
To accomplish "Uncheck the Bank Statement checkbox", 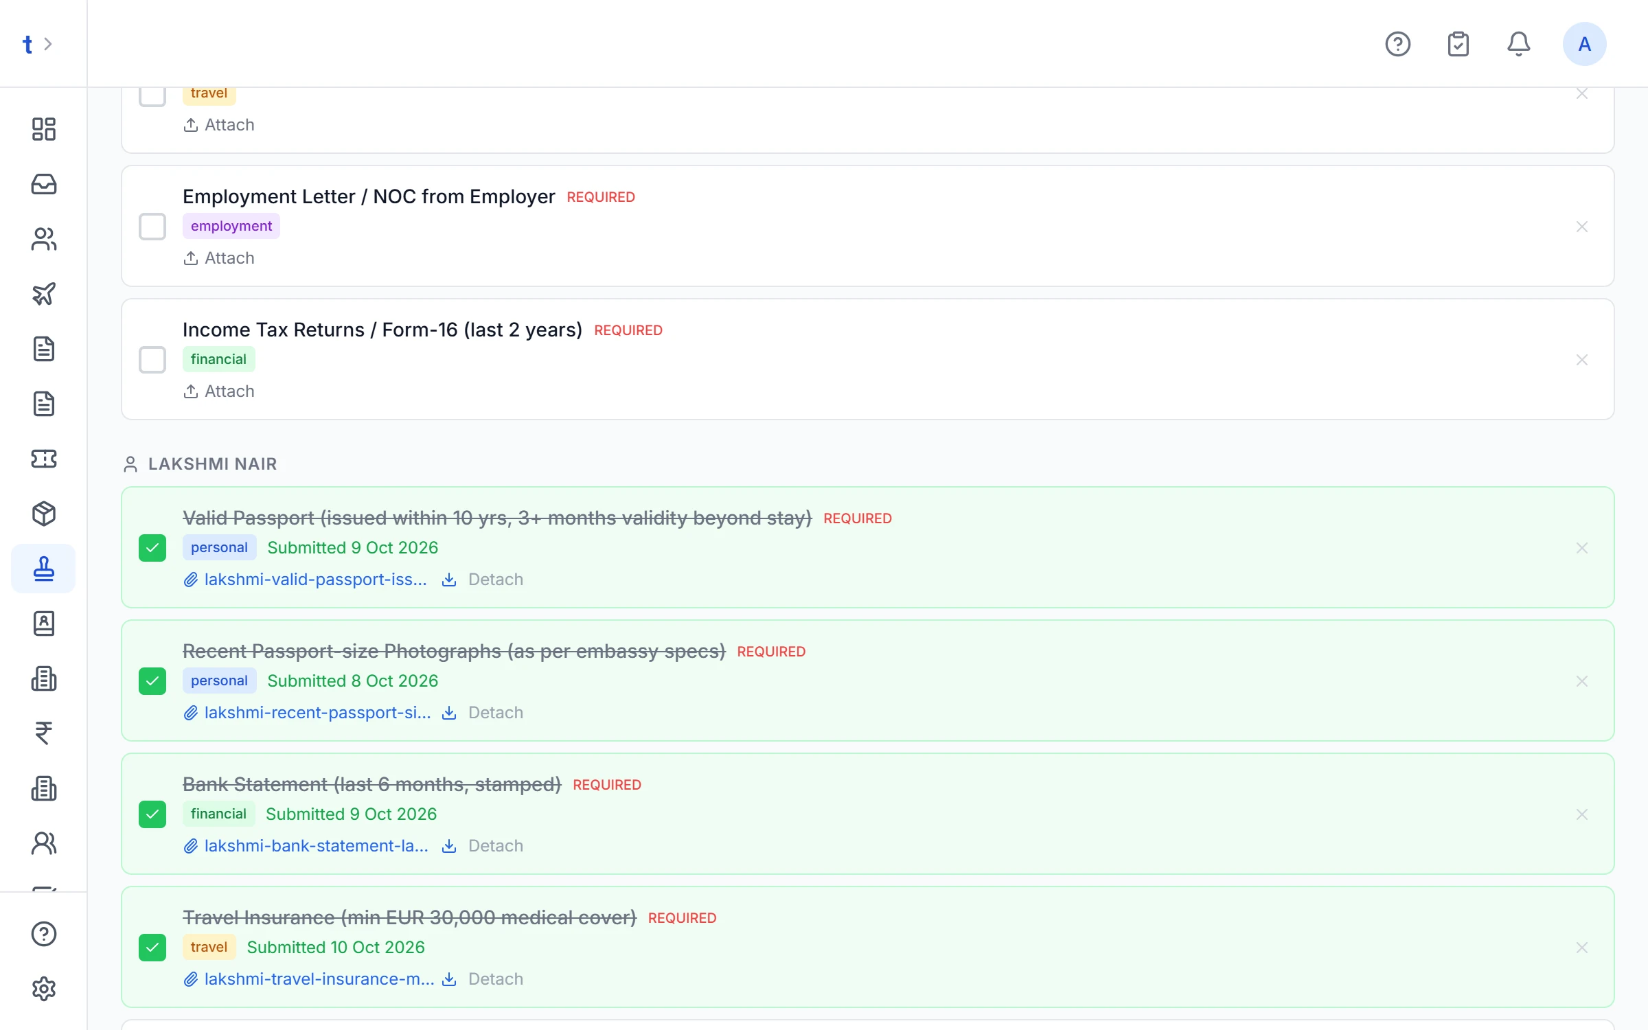I will pos(152,814).
